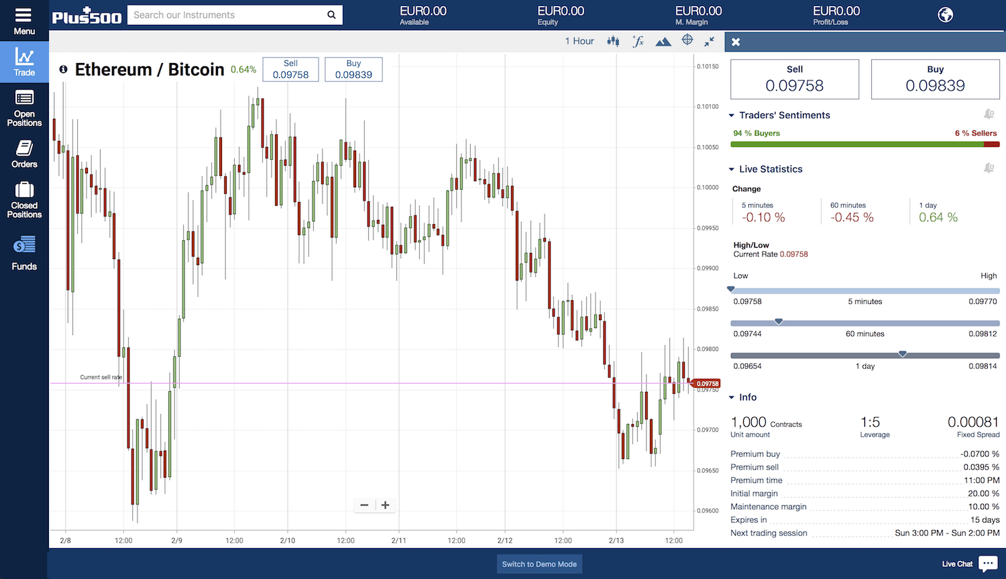This screenshot has height=579, width=1006.
Task: Click the Premium buy row
Action: 865,454
